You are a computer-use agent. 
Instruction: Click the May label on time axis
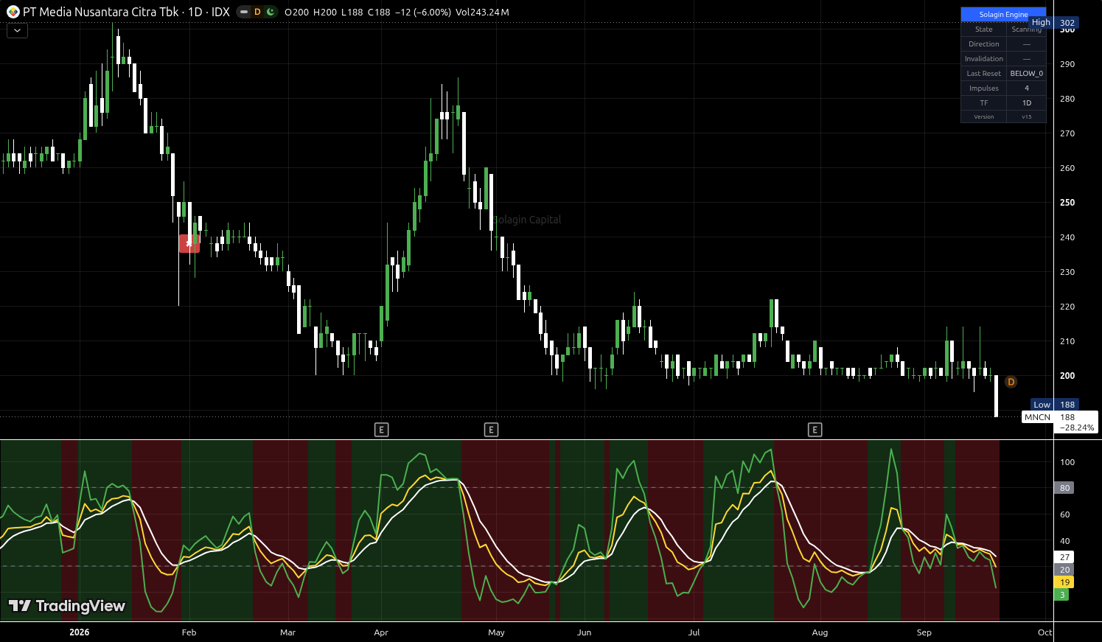point(496,632)
